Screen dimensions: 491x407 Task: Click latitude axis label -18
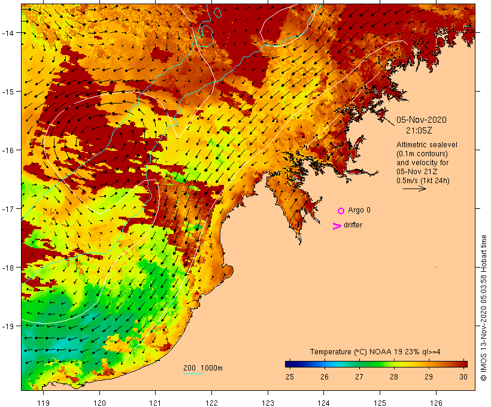pos(7,268)
